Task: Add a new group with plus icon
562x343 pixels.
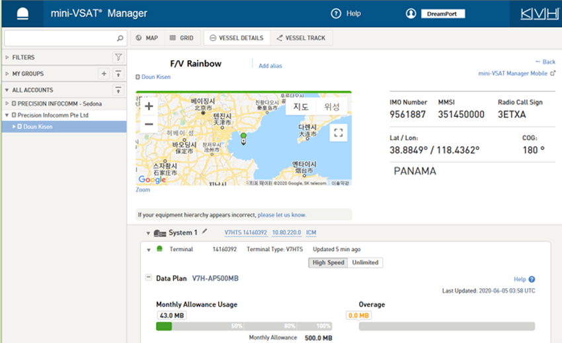Action: click(x=104, y=73)
